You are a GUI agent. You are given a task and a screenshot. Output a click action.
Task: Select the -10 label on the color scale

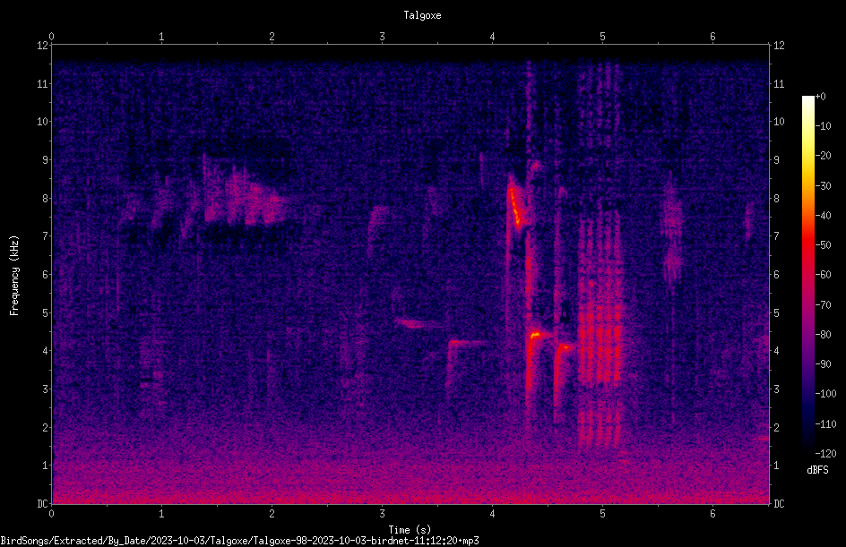pyautogui.click(x=824, y=126)
